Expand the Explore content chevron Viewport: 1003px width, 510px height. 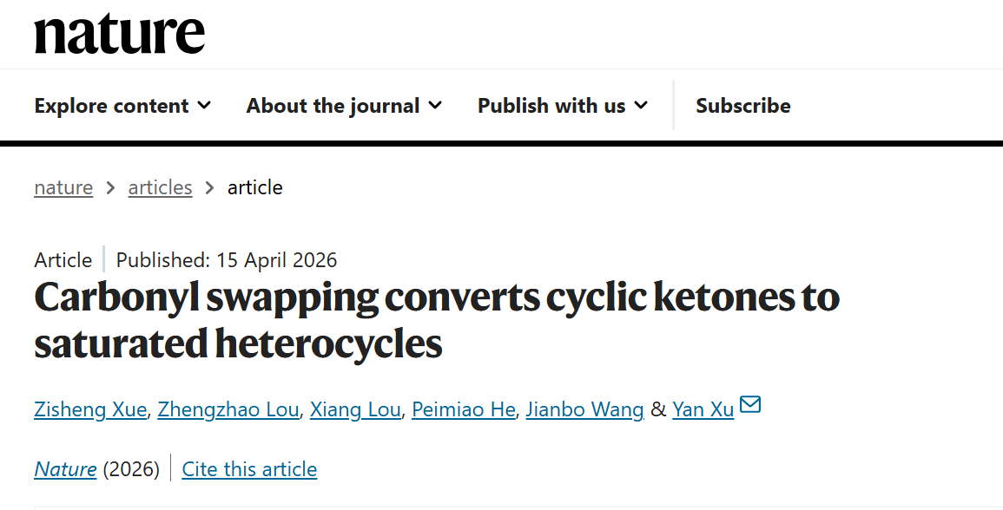204,105
